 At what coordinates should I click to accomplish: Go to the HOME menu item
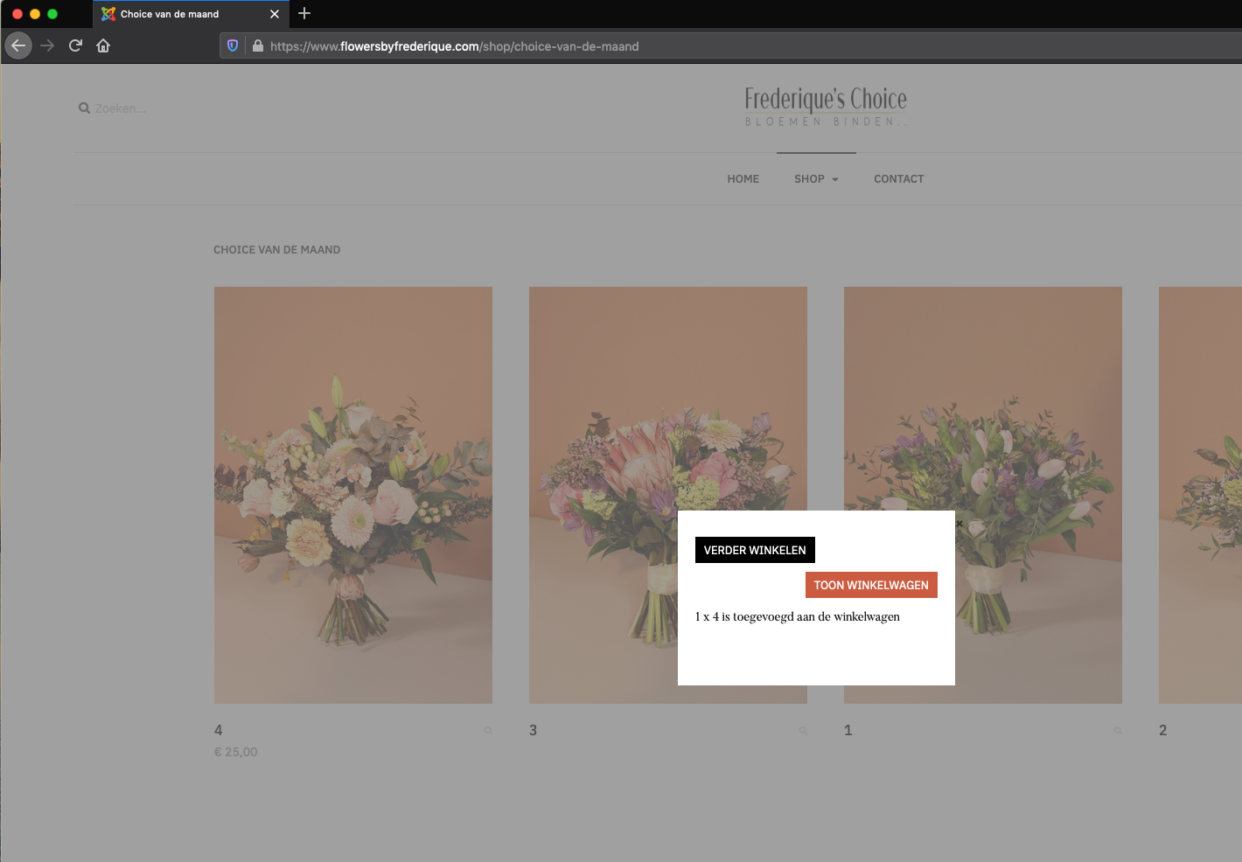coord(743,179)
